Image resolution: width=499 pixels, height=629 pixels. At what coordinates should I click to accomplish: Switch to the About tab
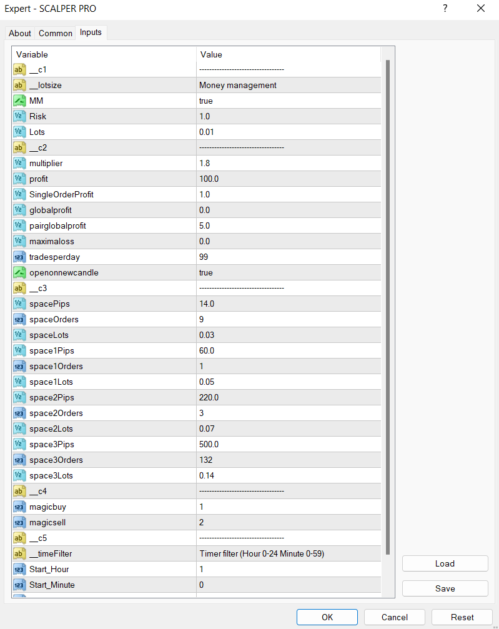[x=20, y=33]
